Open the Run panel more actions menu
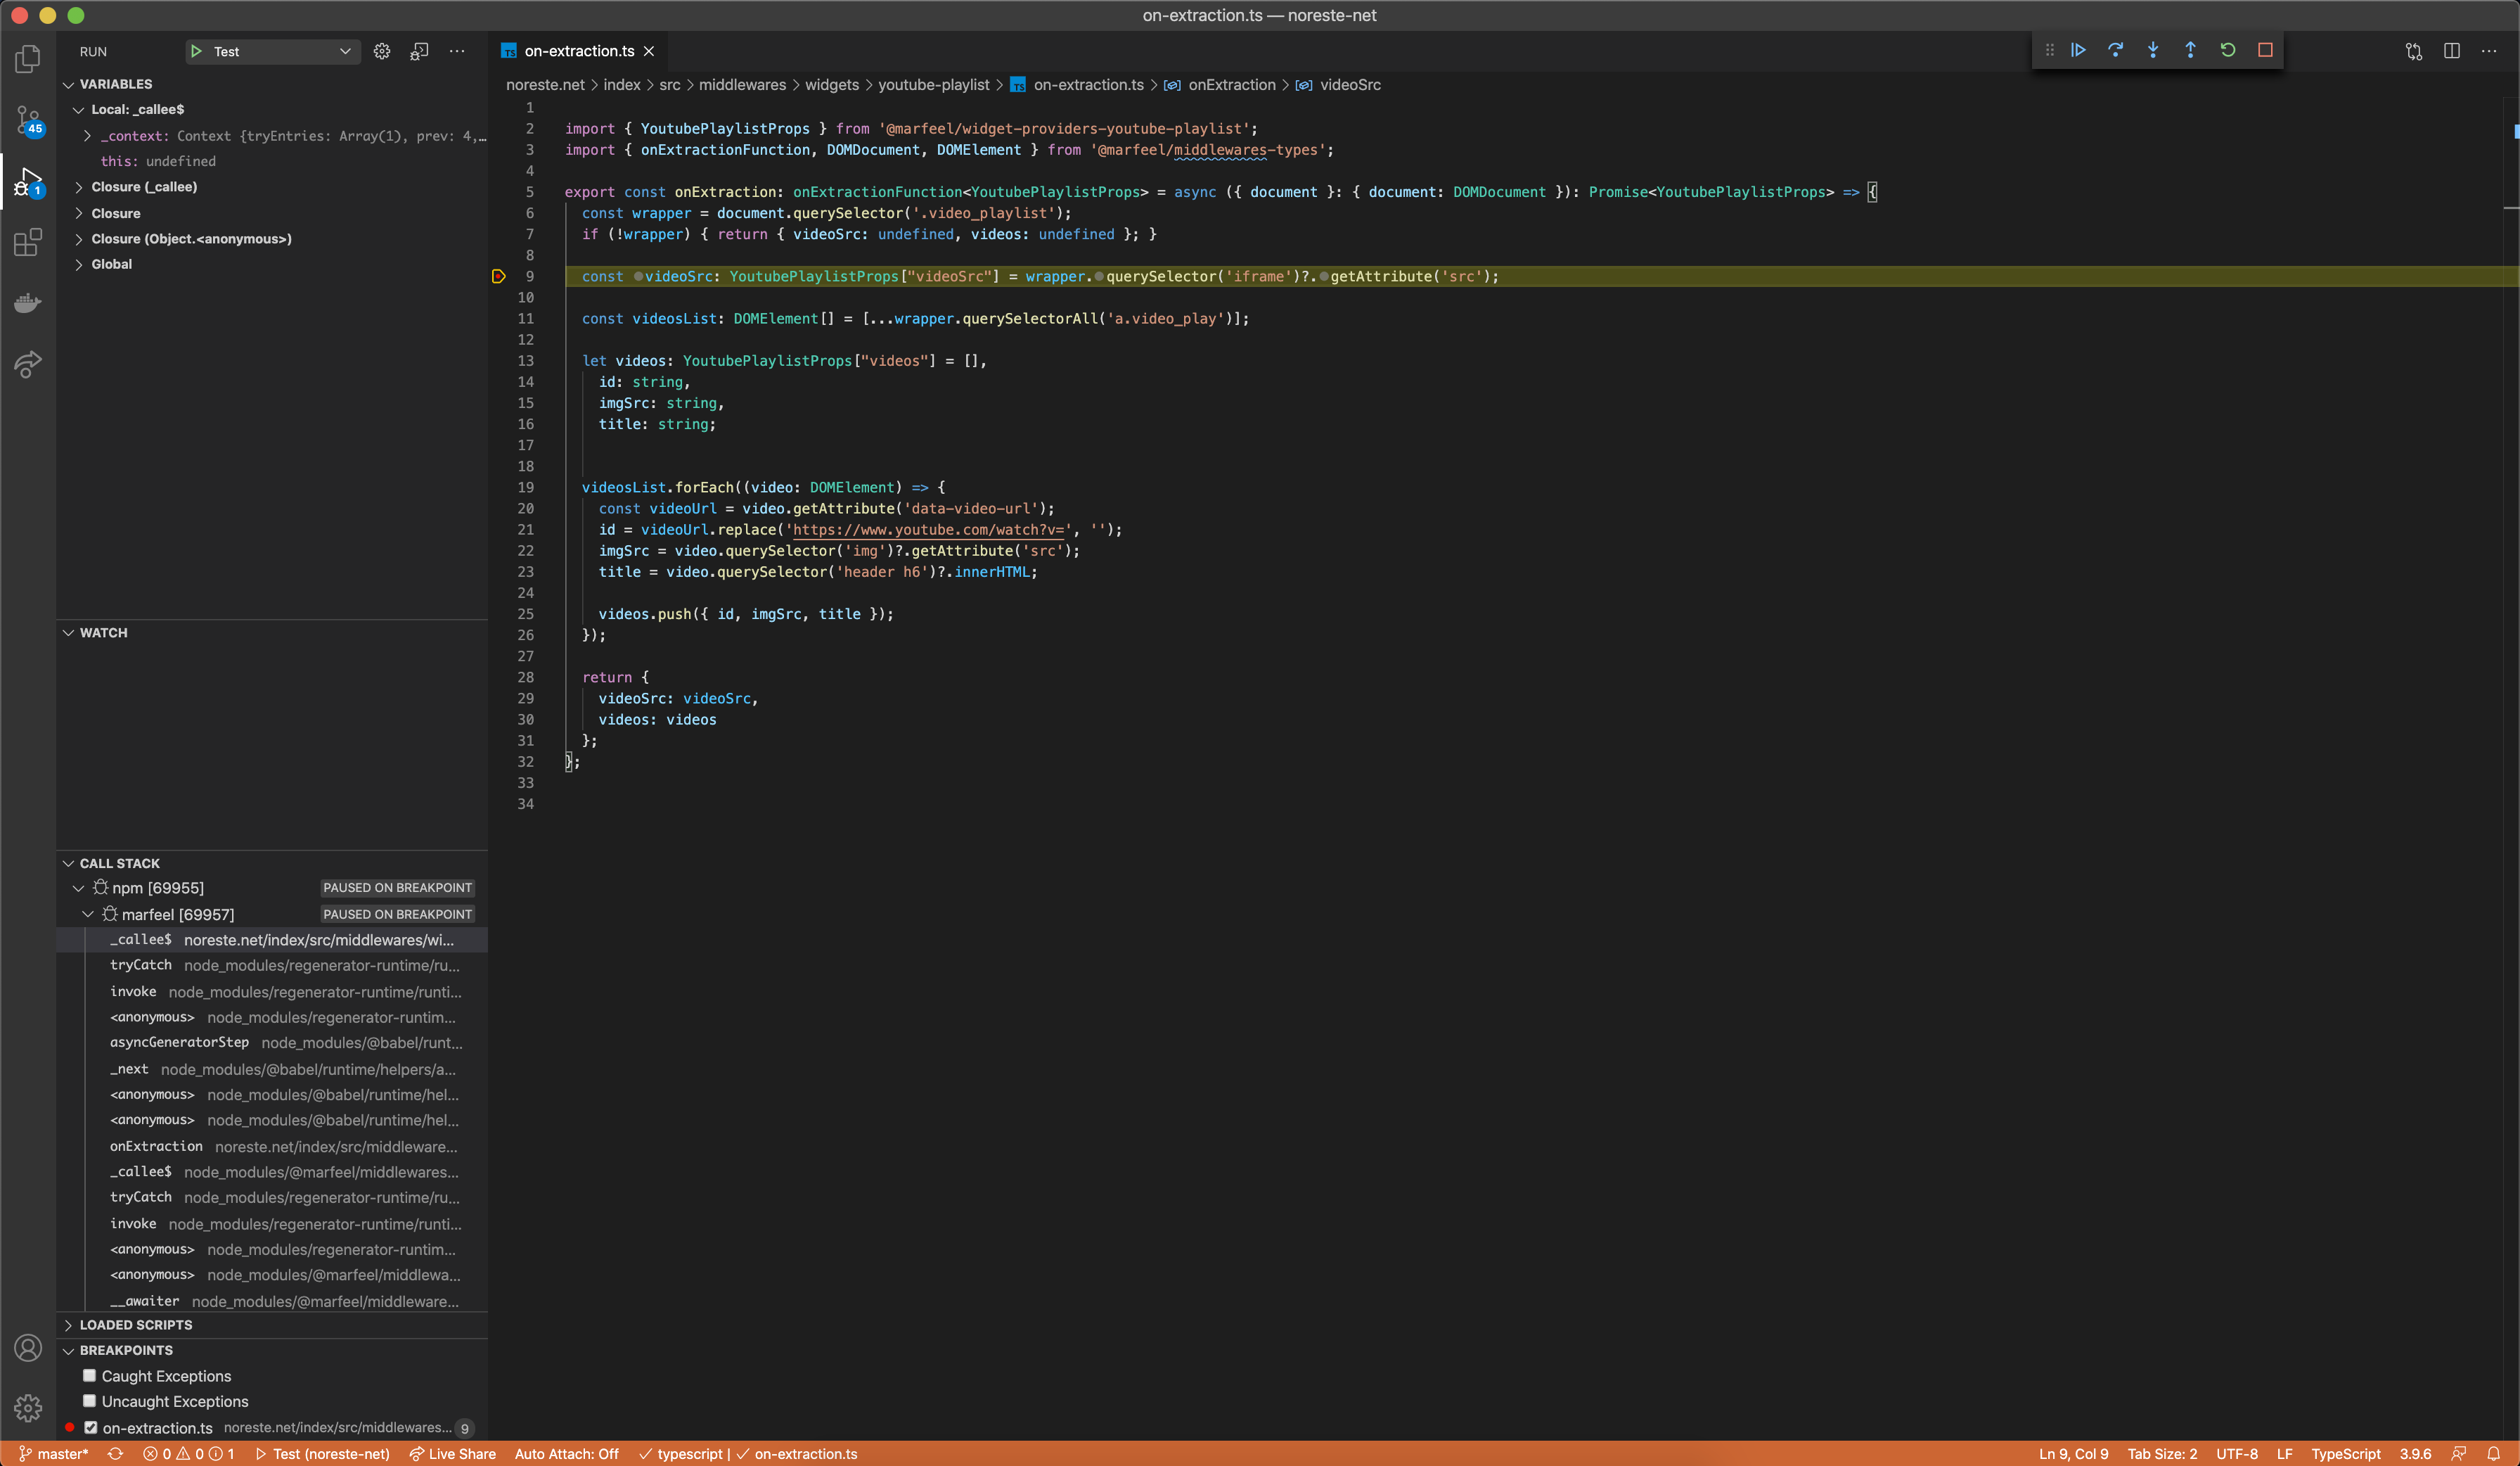 457,51
